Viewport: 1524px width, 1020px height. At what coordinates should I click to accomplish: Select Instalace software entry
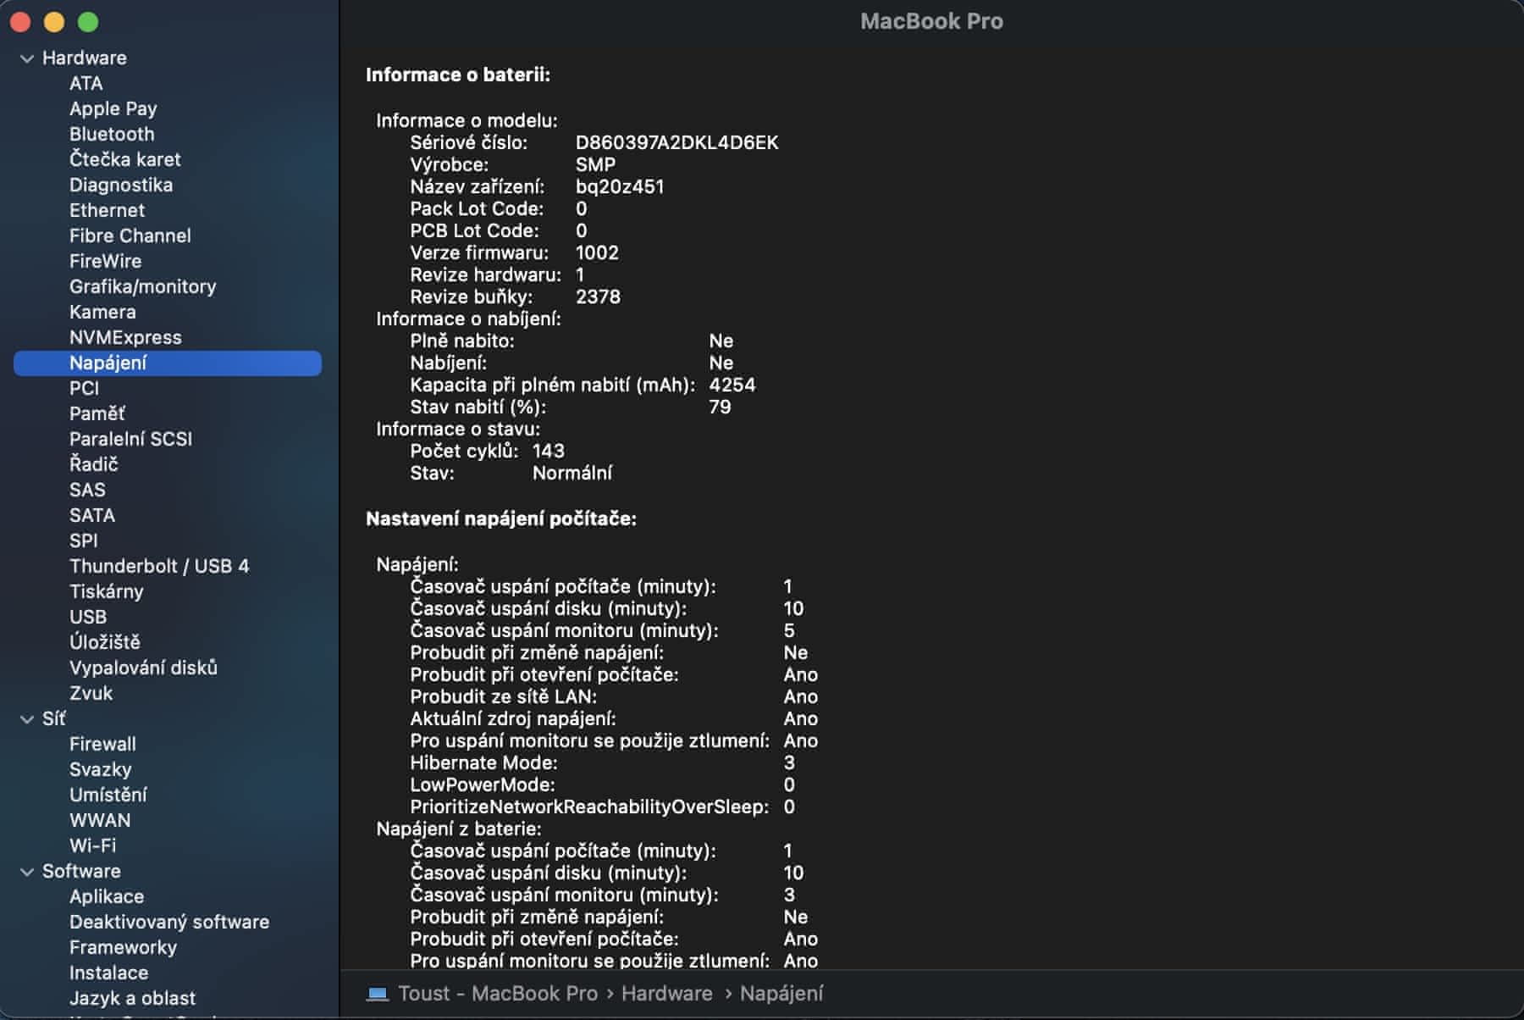(108, 973)
